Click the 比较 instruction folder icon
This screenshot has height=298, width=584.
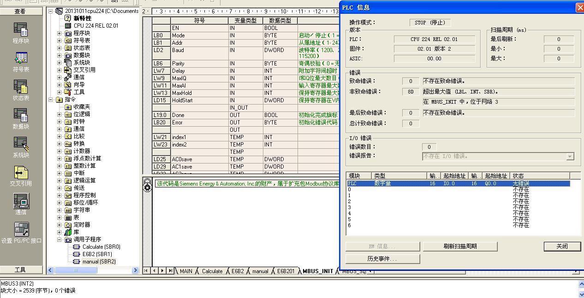[68, 136]
